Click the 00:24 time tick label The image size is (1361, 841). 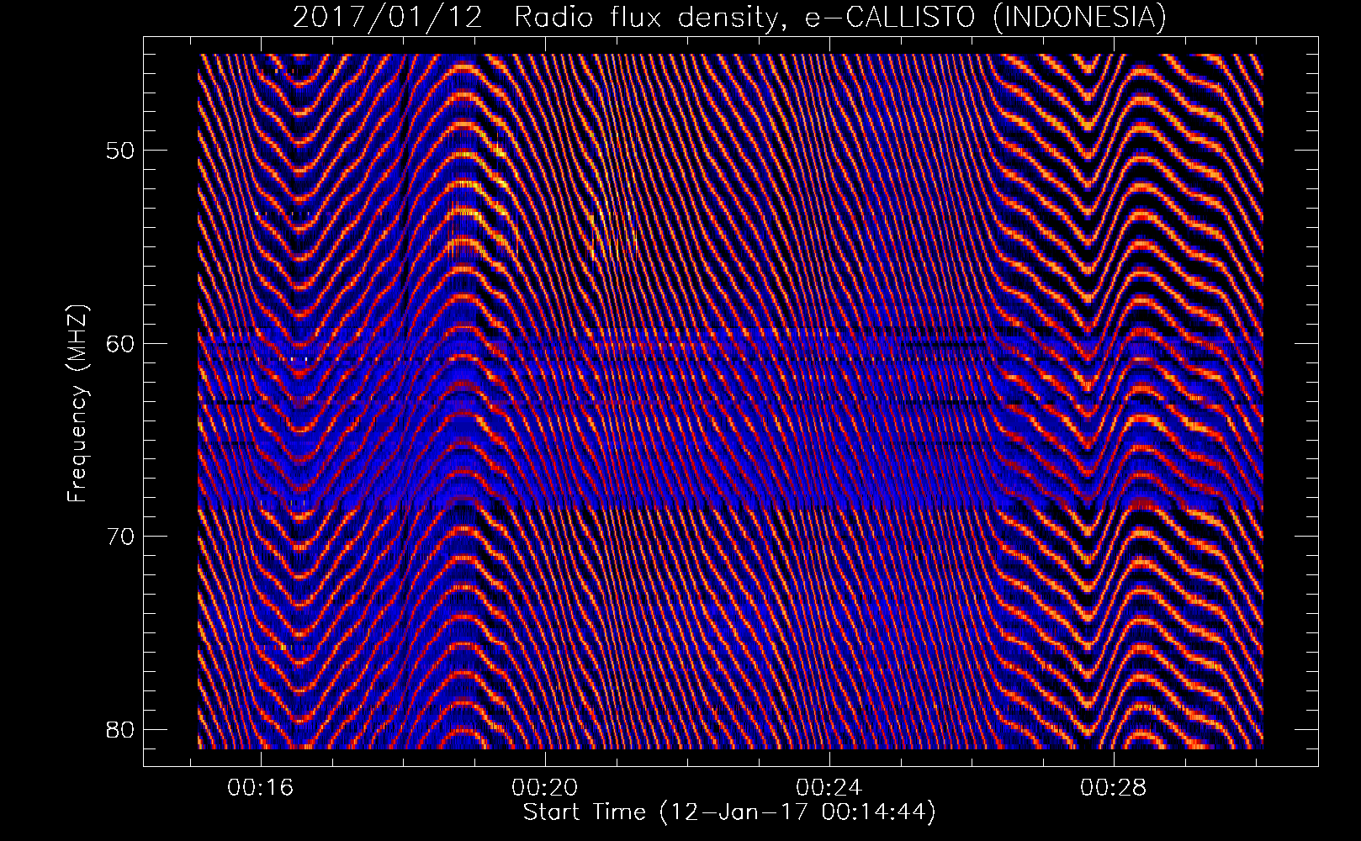click(x=829, y=788)
